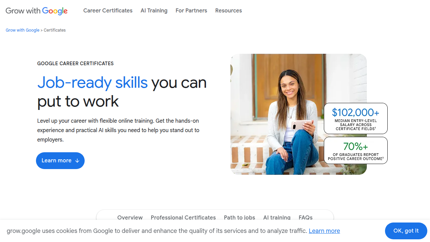Image resolution: width=430 pixels, height=242 pixels.
Task: Jump to the Path to jobs tab
Action: pos(240,217)
